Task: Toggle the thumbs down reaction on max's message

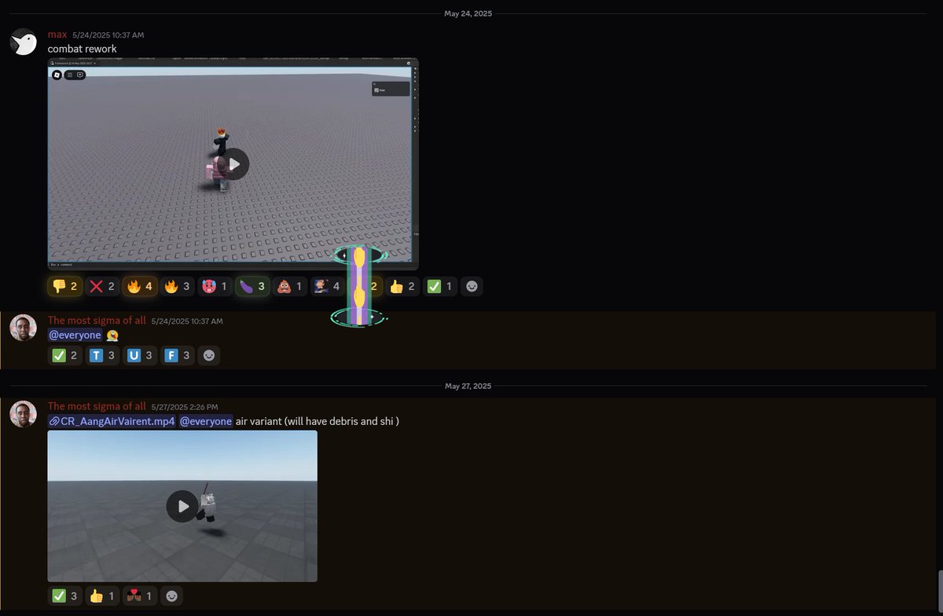Action: click(x=64, y=287)
